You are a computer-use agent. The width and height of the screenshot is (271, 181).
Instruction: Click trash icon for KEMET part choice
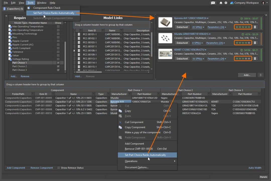(255, 59)
